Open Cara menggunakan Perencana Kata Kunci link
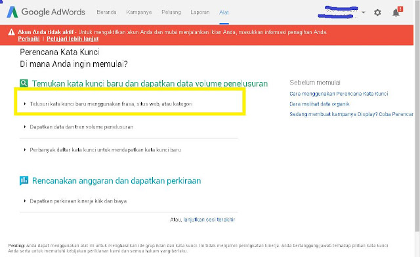The image size is (420, 257). [339, 94]
